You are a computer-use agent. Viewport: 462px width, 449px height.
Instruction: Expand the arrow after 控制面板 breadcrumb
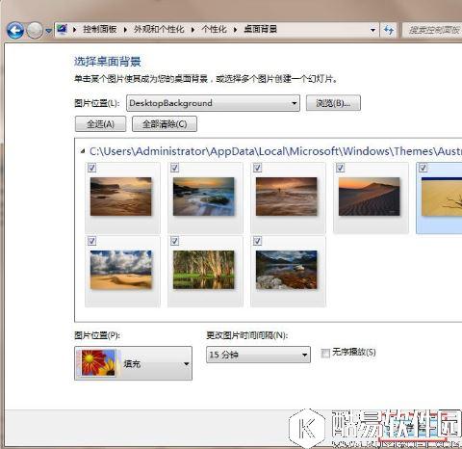(125, 30)
